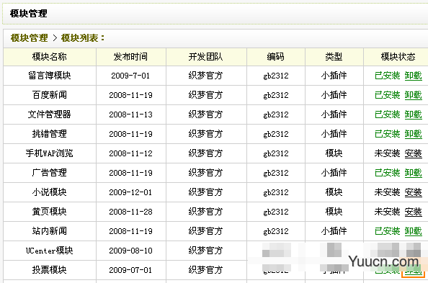428x283 pixels.
Task: Click the 模块管理 page title
Action: tap(29, 14)
